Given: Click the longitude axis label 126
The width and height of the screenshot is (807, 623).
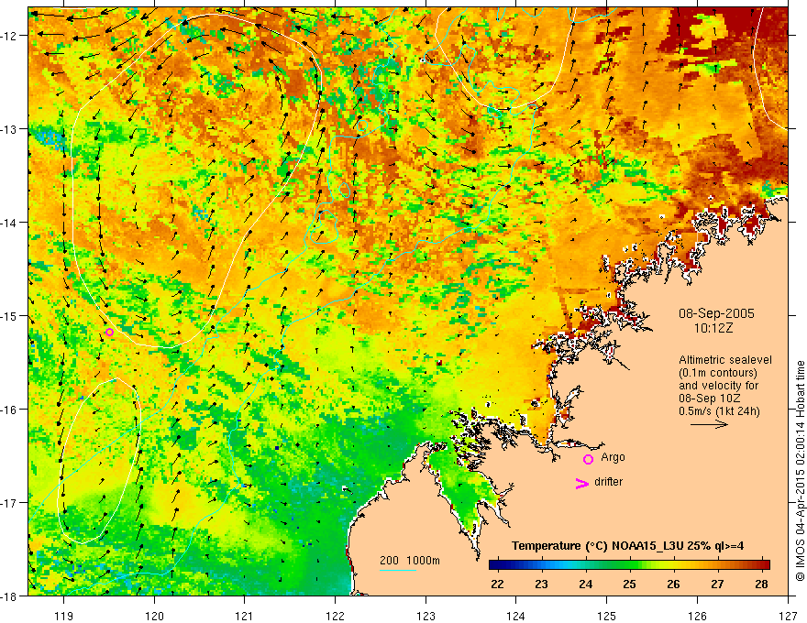Looking at the screenshot, I should point(697,616).
